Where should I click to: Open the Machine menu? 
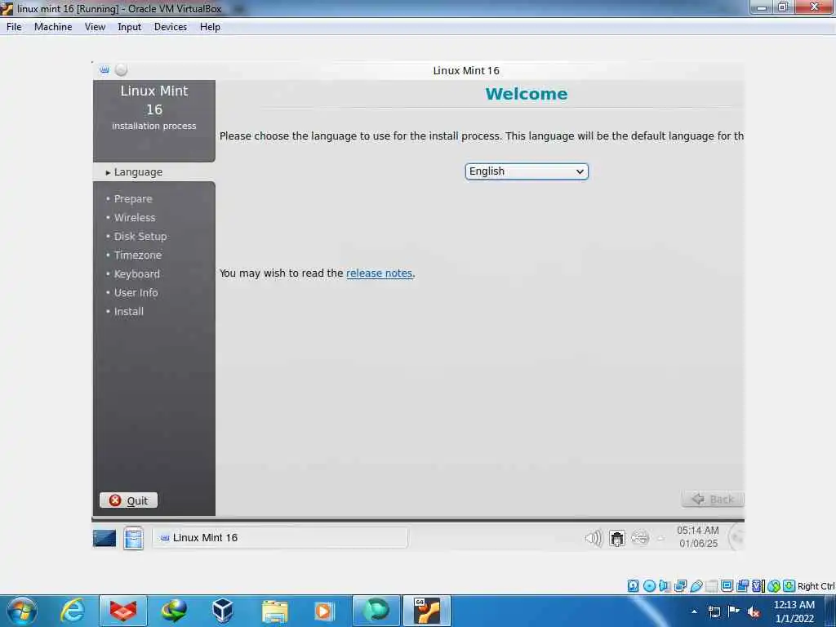[53, 27]
